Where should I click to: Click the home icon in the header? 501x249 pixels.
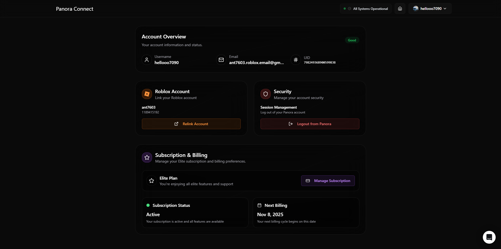(400, 9)
